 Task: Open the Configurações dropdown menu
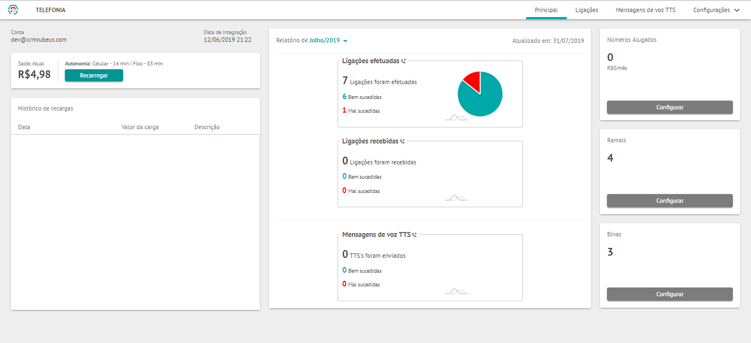(716, 10)
